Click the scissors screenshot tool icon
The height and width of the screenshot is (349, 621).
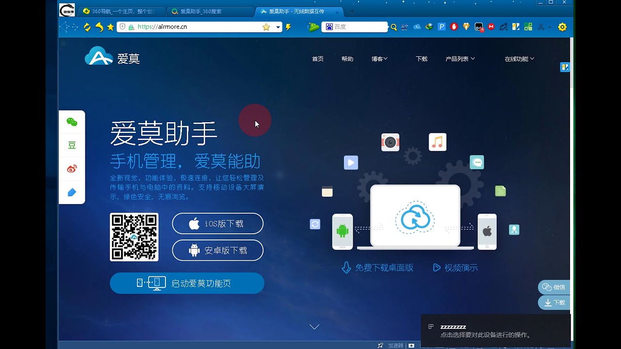tap(541, 27)
